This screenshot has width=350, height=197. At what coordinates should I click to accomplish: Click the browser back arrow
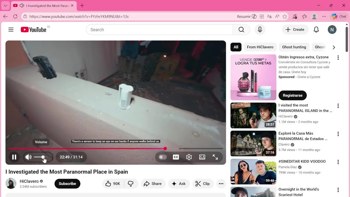(5, 16)
